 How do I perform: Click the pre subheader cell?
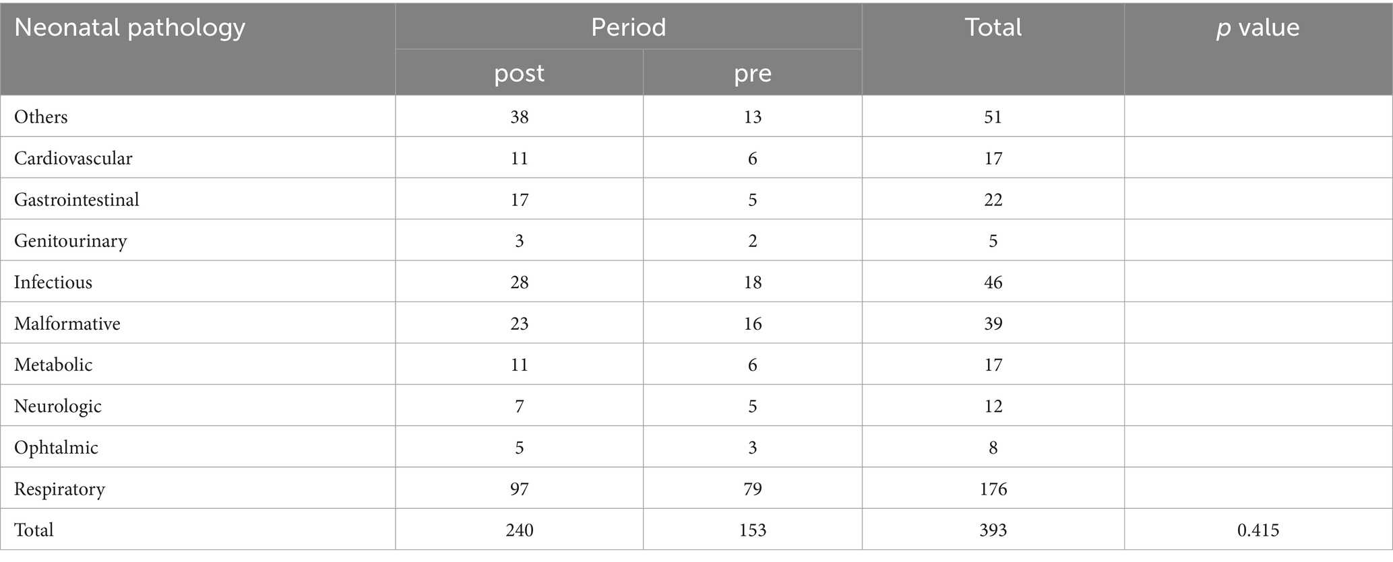(x=752, y=73)
